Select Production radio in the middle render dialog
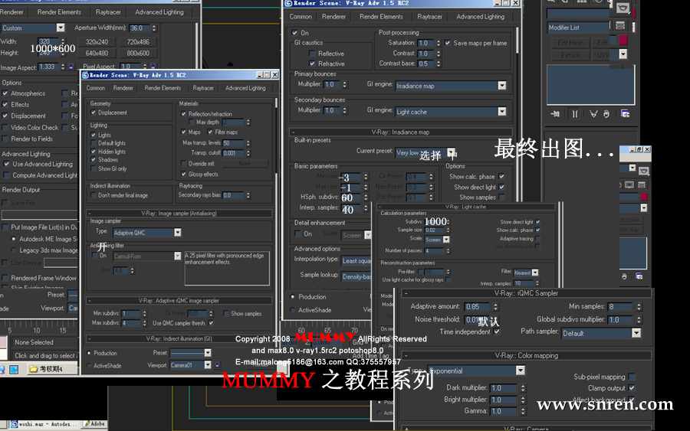This screenshot has width=690, height=431. [x=90, y=353]
